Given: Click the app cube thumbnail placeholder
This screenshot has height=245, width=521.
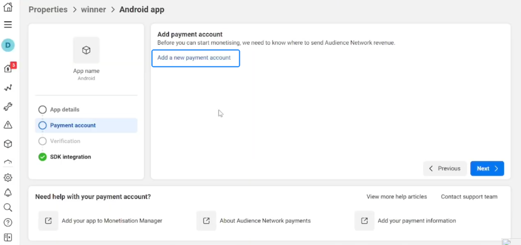Looking at the screenshot, I should [x=86, y=50].
